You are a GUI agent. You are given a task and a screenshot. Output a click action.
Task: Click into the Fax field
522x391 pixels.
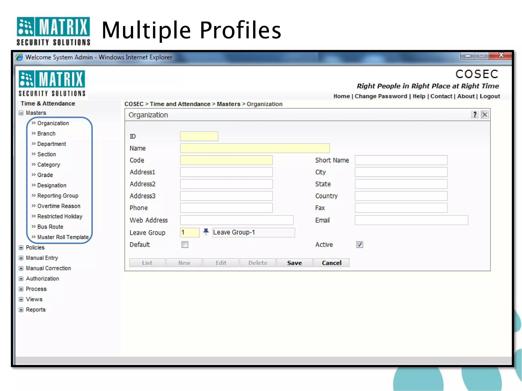tap(401, 208)
